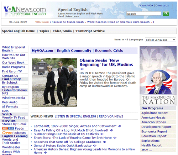Choose Real Audio listening format
The image size is (178, 155).
click(10, 102)
